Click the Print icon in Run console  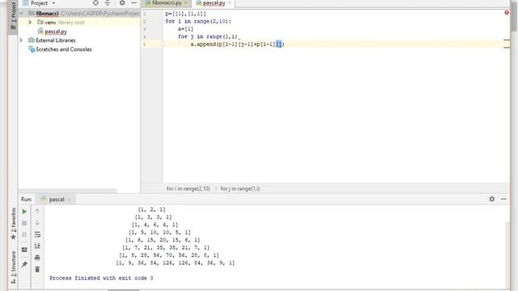(x=37, y=258)
